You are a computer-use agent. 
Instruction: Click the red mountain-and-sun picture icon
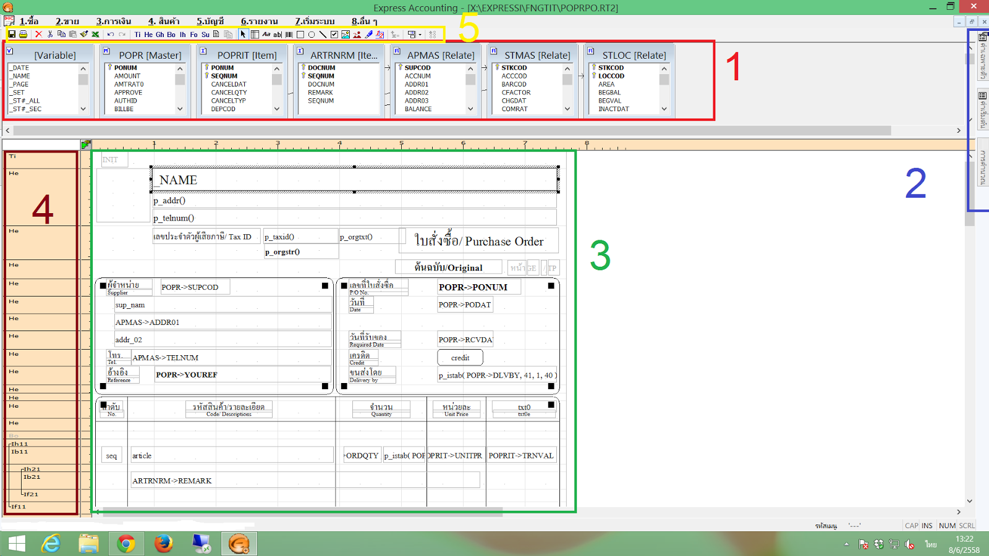357,35
